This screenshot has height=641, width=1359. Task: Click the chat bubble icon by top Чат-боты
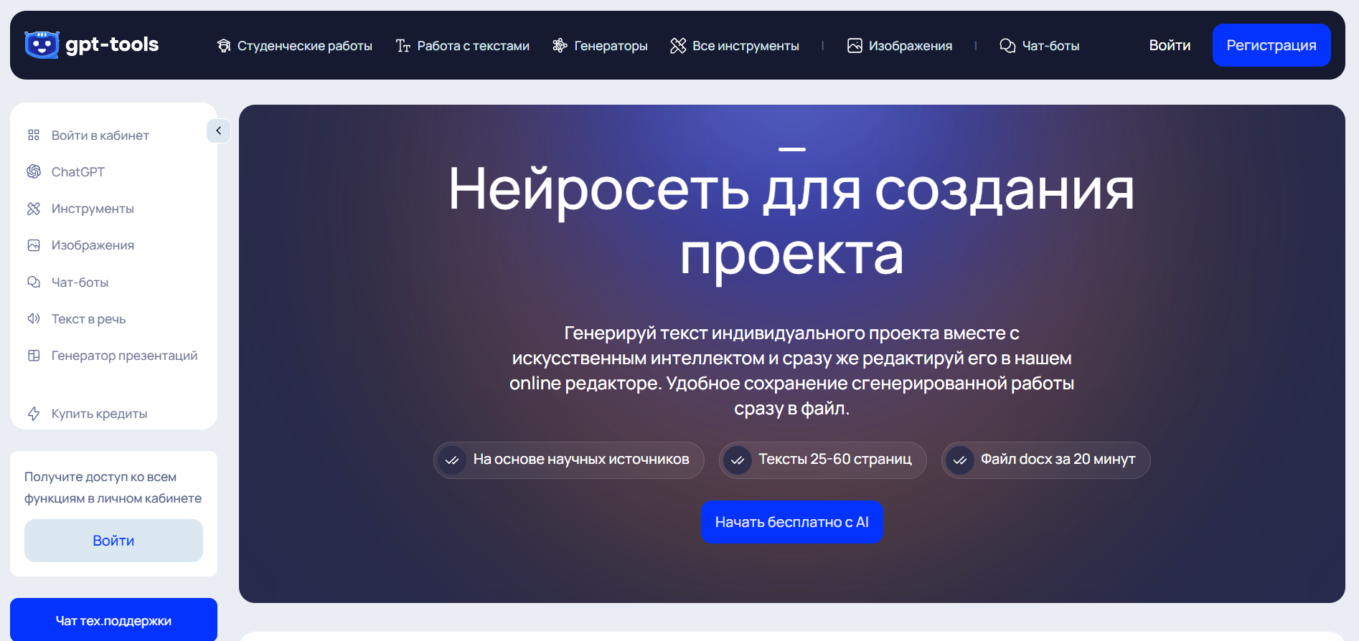1007,46
